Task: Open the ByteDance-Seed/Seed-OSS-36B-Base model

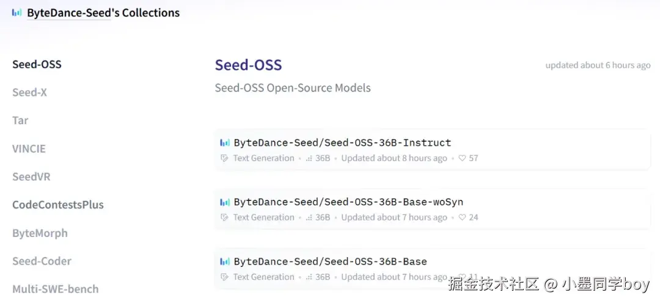Action: point(330,261)
